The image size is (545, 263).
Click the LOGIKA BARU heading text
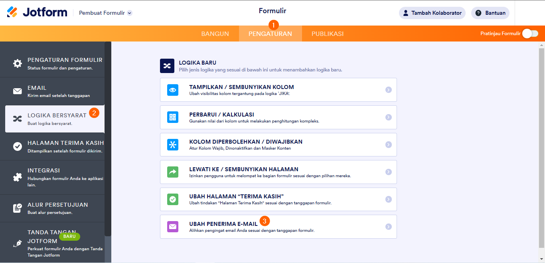(197, 63)
